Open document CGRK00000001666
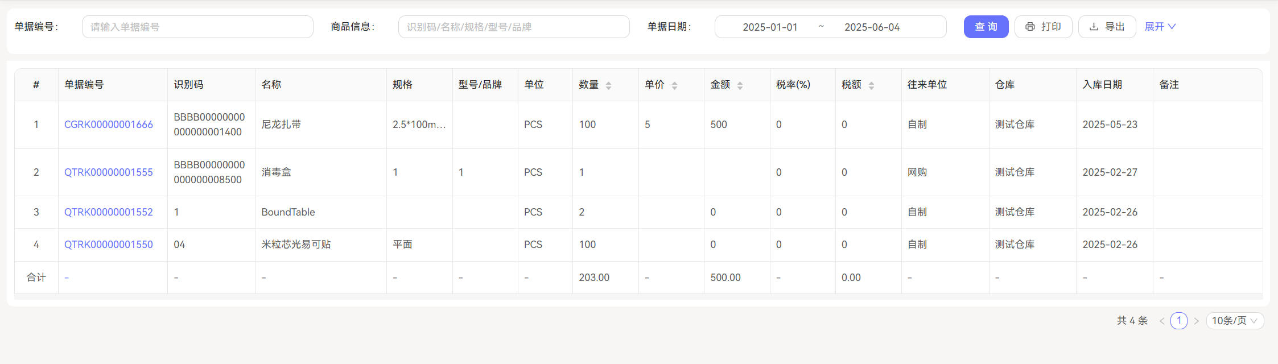The image size is (1278, 364). [x=108, y=125]
